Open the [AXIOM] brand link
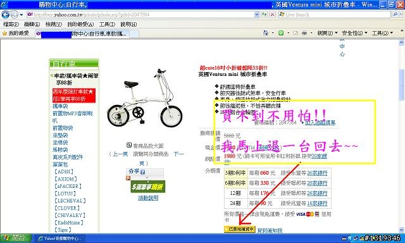The width and height of the screenshot is (405, 243). pos(65,179)
